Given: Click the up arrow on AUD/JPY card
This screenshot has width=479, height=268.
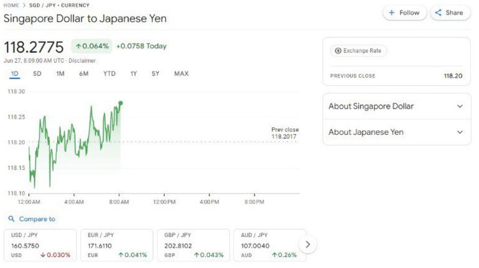Looking at the screenshot, I should click(x=274, y=255).
